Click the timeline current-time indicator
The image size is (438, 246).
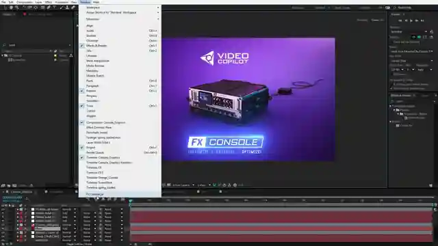(x=130, y=200)
